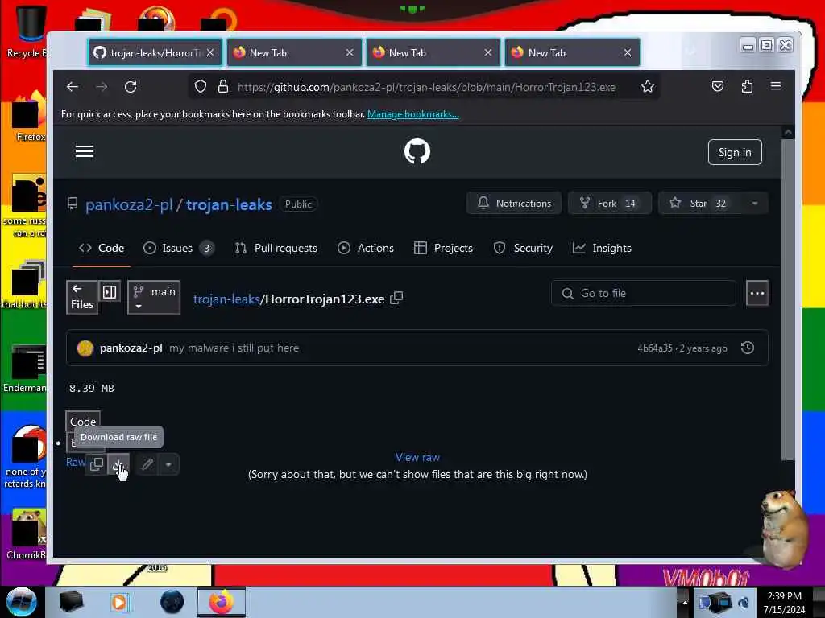Click the Sign in button
The width and height of the screenshot is (825, 618).
click(x=735, y=152)
